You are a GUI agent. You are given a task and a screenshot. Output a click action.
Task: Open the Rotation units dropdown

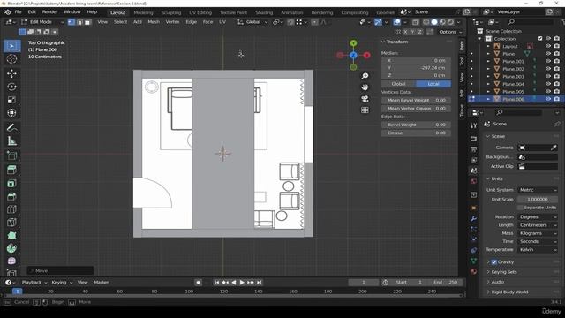(x=538, y=217)
